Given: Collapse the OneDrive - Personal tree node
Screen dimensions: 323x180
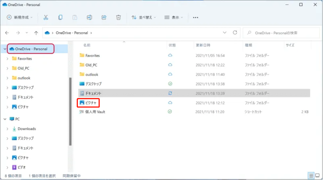Looking at the screenshot, I should click(x=5, y=49).
